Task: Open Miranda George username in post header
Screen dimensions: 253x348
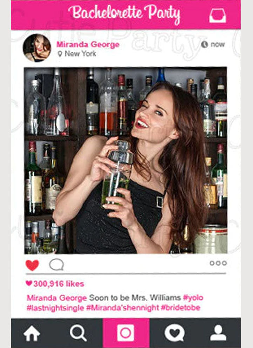Action: point(88,45)
